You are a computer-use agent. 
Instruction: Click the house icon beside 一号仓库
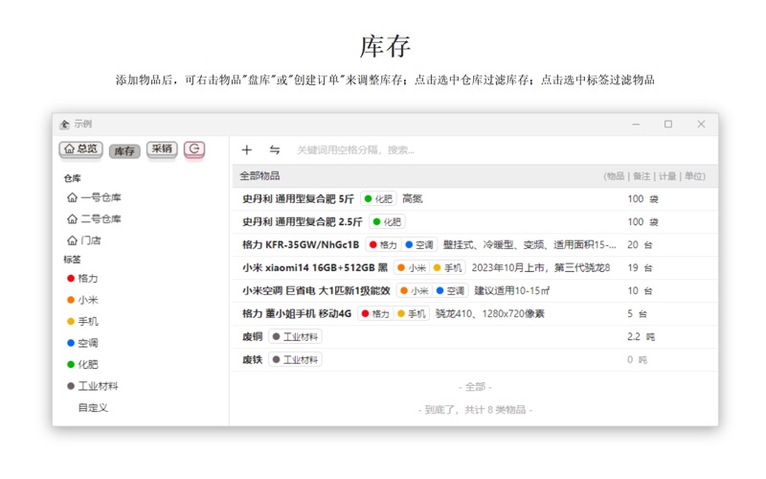pyautogui.click(x=72, y=198)
